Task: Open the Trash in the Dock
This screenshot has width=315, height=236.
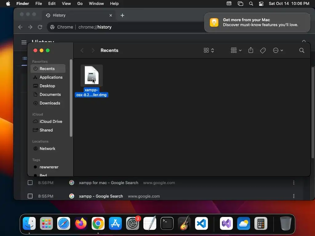Action: tap(286, 223)
